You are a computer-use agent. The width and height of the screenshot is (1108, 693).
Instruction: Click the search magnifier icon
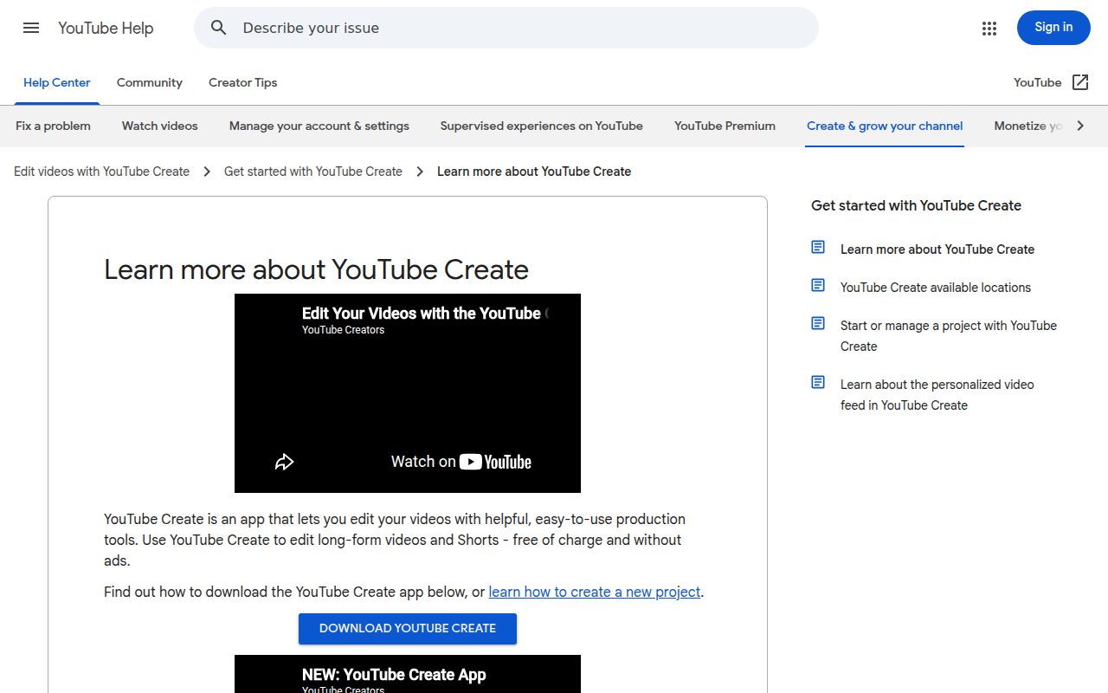[219, 28]
